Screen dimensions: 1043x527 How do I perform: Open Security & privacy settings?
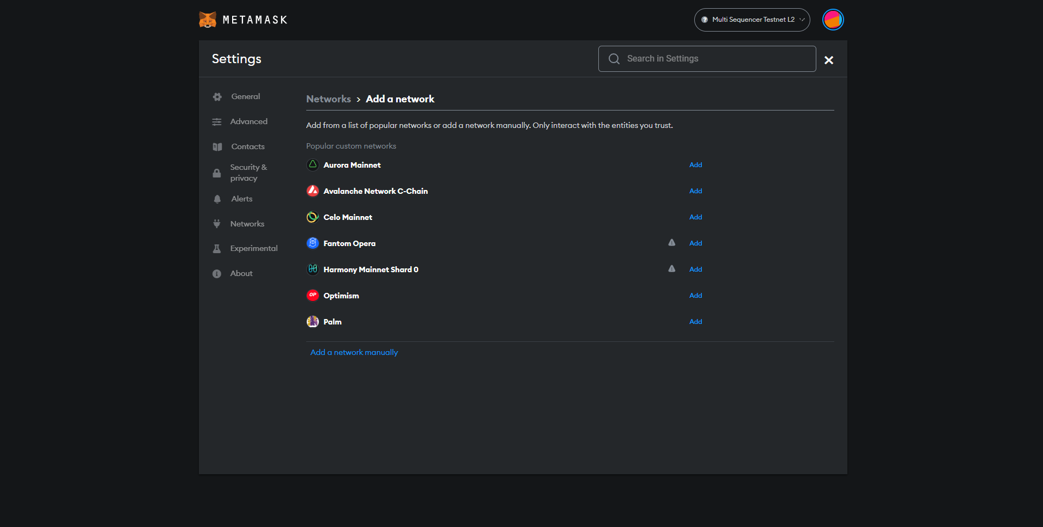(x=248, y=173)
